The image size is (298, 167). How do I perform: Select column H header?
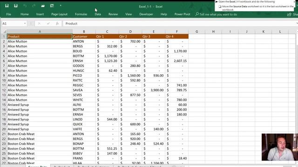click(213, 32)
